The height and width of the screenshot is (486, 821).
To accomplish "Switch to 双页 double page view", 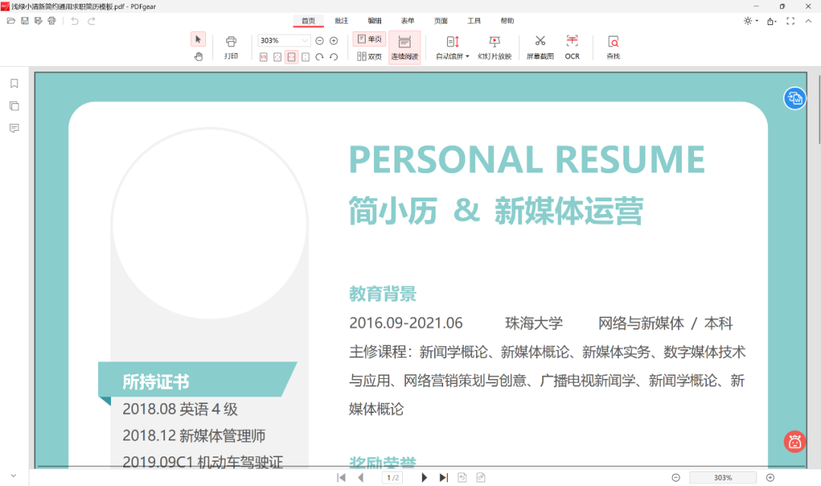I will tap(369, 56).
